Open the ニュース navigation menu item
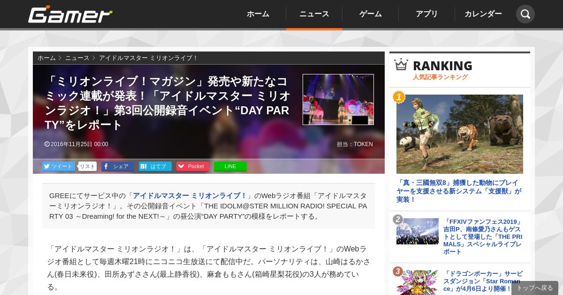Screen dimensions: 563x295 [x=314, y=14]
